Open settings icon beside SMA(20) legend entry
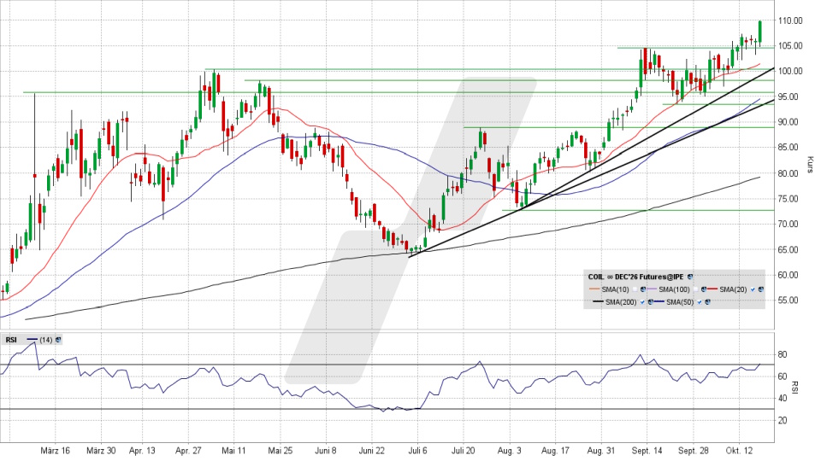Screen dimensions: 821x461 tap(761, 289)
